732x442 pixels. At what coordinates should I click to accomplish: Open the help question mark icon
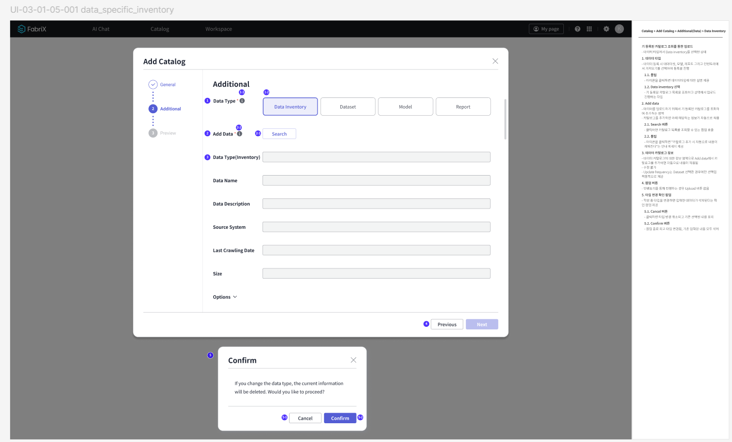pyautogui.click(x=578, y=29)
